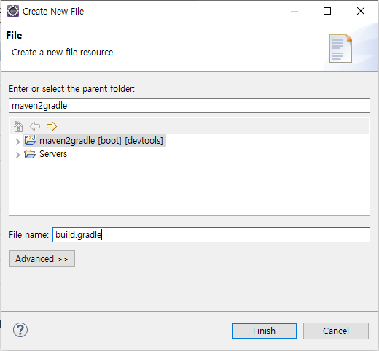Expand the maven2gradle project node
Image resolution: width=379 pixels, height=351 pixels.
point(17,142)
